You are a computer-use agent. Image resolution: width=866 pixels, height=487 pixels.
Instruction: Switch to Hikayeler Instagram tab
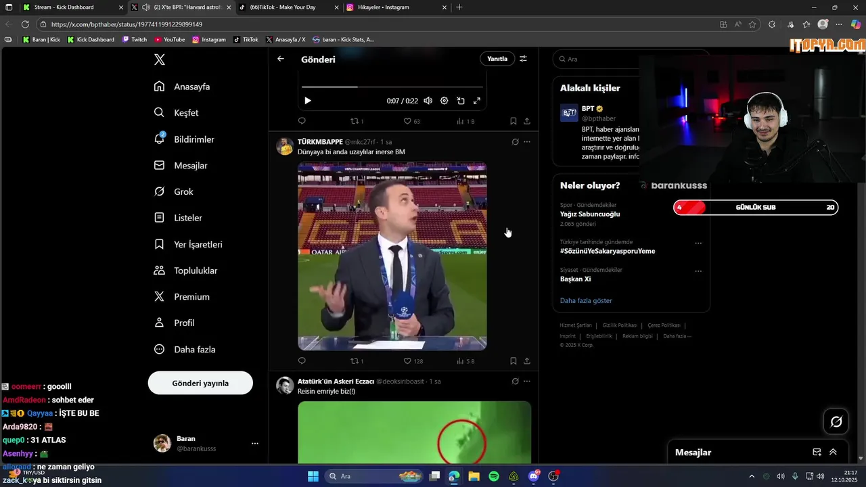(x=396, y=7)
